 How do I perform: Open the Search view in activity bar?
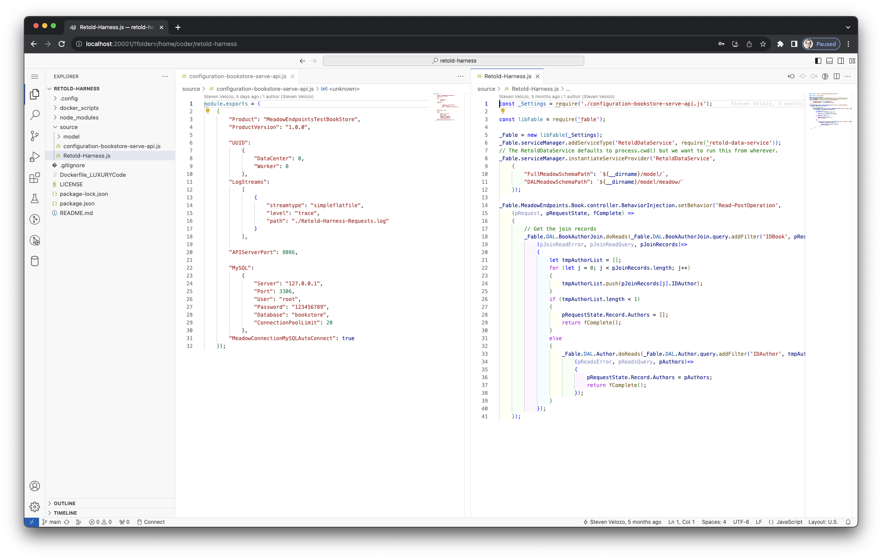tap(35, 115)
